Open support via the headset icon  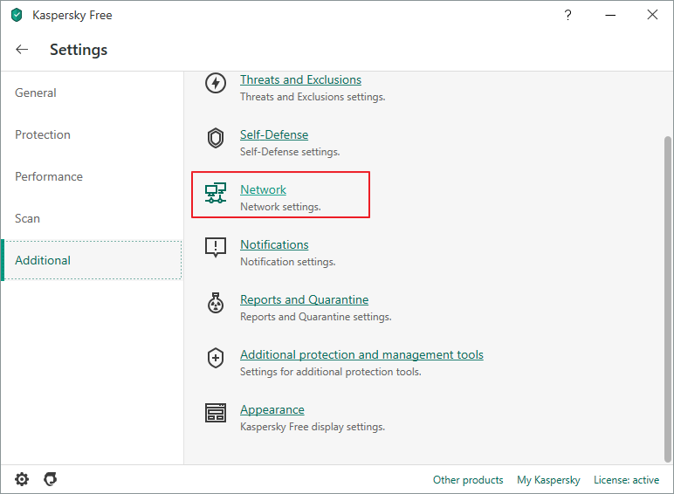pyautogui.click(x=51, y=479)
